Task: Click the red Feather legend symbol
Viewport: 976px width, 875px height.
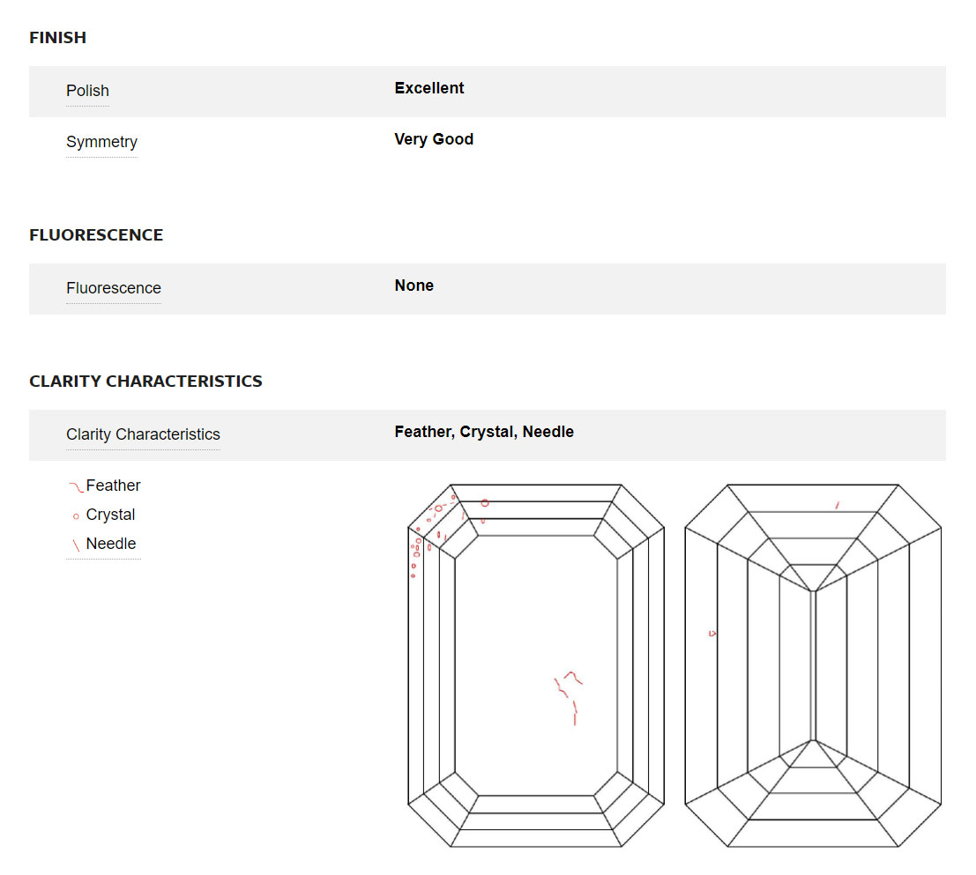Action: tap(76, 487)
